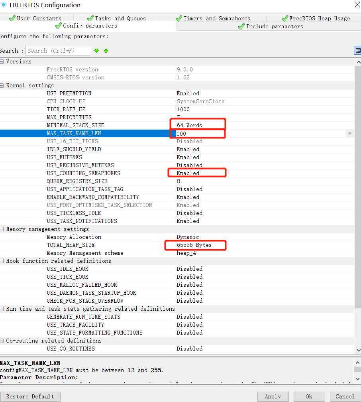Open the dropdown arrow for MAX_TASK_NAME_LEN
Viewport: 361px width, 402px height.
[350, 134]
